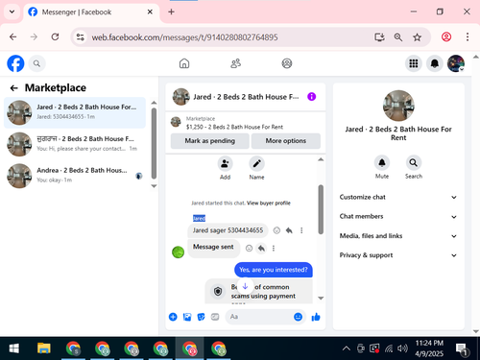
Task: Open the Friends icon in top navigation
Action: pyautogui.click(x=235, y=63)
